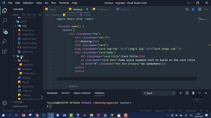Screen dimensions: 211x118
Task: Open the editor More Actions menu
Action: pos(206,9)
